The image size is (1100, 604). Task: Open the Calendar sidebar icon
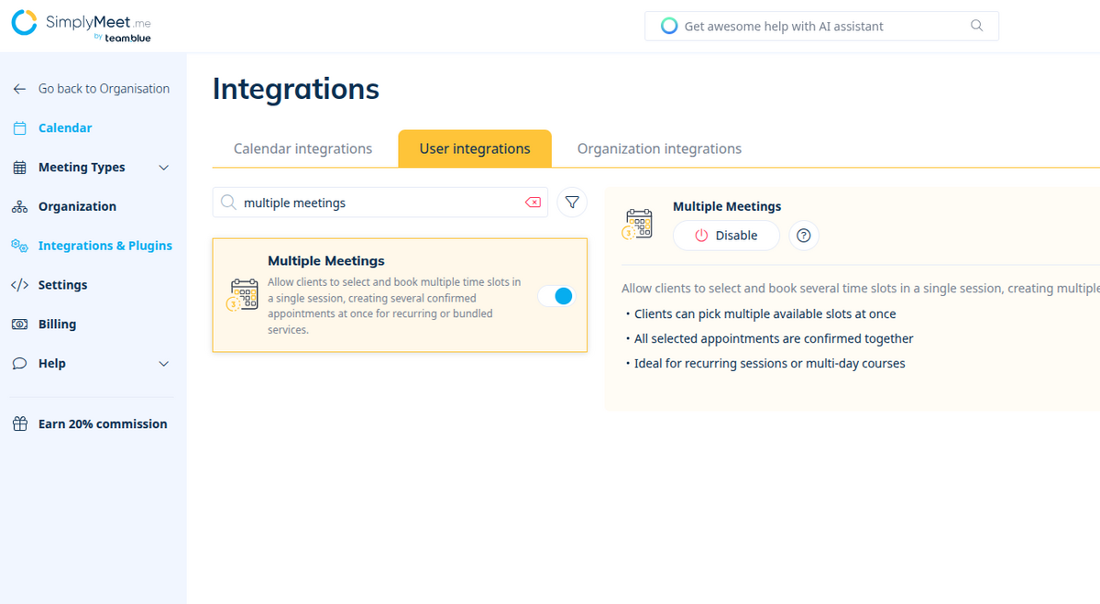19,128
